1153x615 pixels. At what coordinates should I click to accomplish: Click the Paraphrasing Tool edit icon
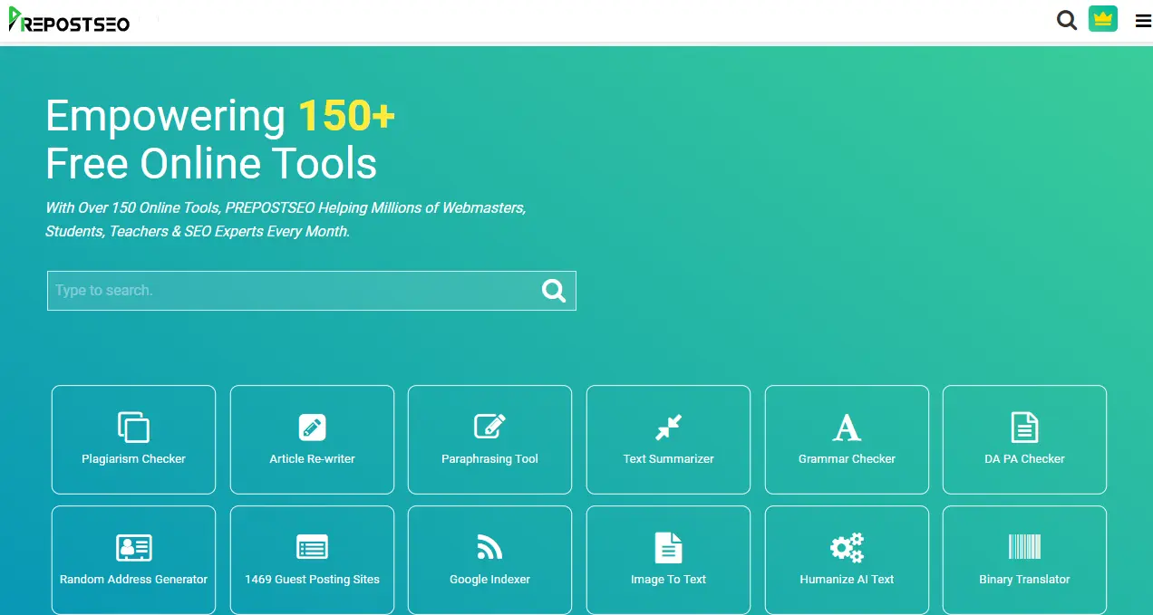(x=489, y=427)
